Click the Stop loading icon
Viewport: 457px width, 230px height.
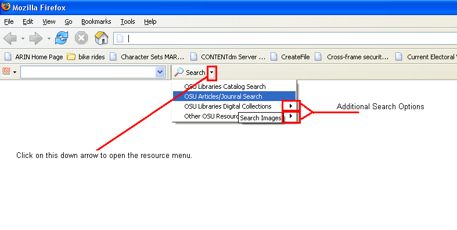(x=81, y=38)
